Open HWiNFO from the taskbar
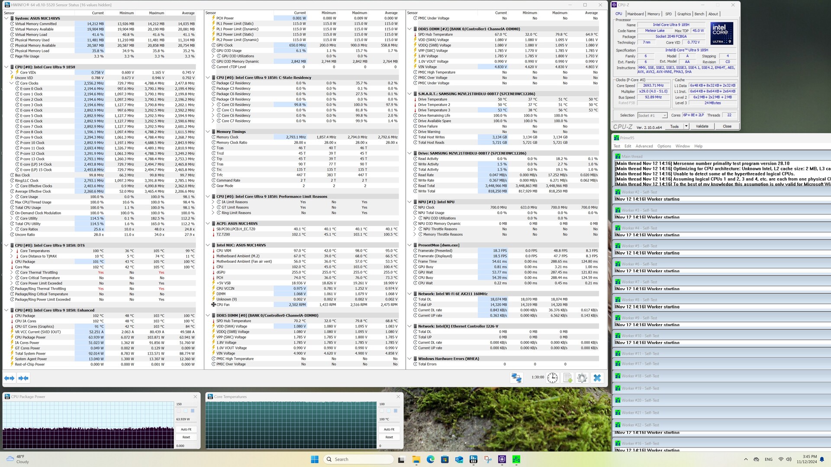This screenshot has width=831, height=467. click(x=473, y=459)
